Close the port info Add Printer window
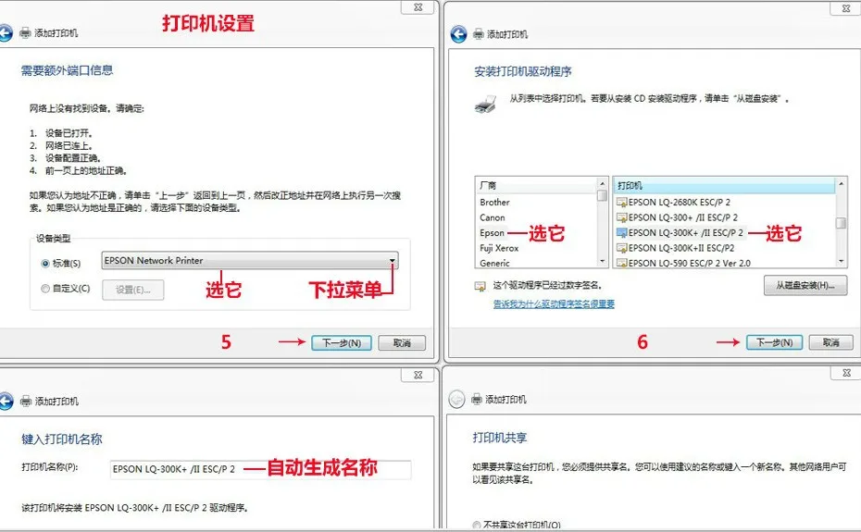Viewport: 861px width, 532px height. coord(418,6)
